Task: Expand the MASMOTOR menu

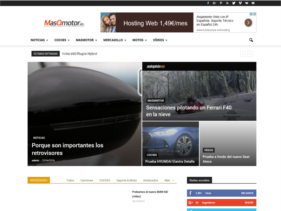Action: [86, 40]
